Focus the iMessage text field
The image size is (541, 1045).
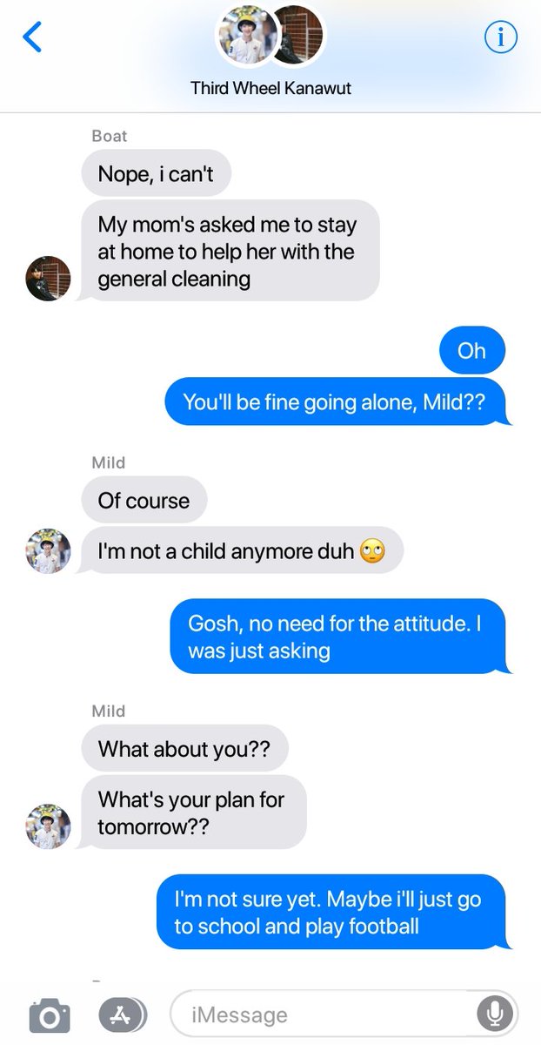[344, 1015]
